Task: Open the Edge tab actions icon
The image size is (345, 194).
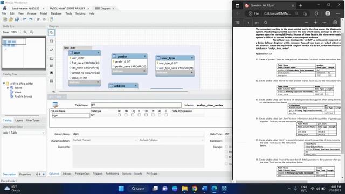Action: pyautogui.click(x=237, y=5)
